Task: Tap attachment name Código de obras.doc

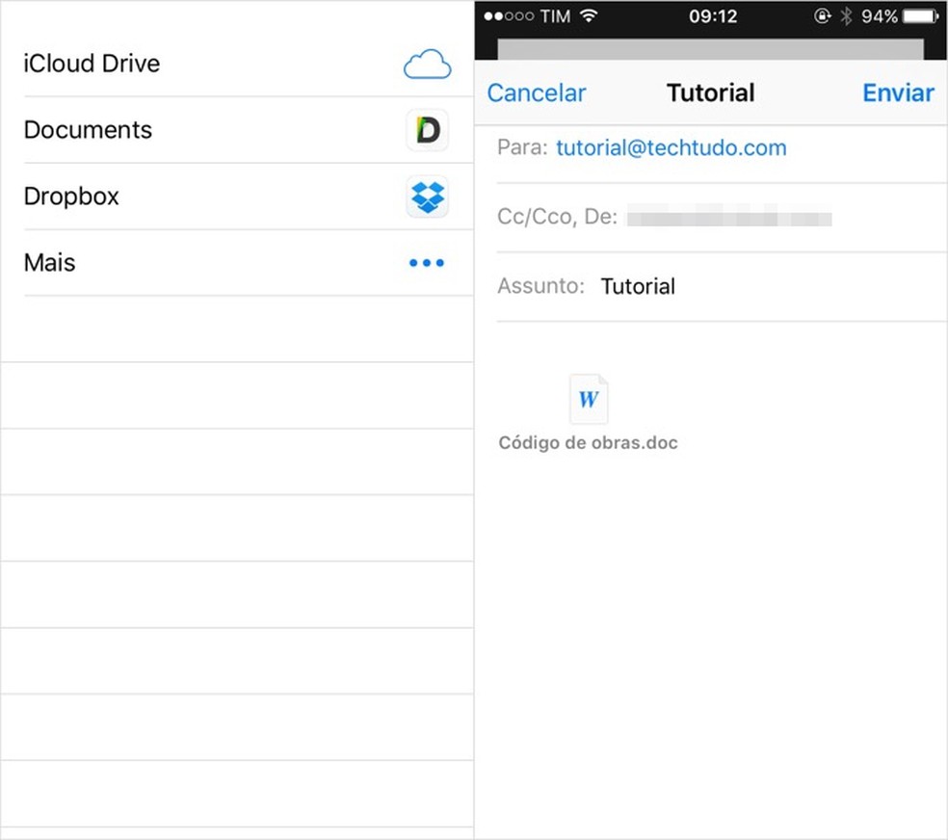Action: [589, 443]
